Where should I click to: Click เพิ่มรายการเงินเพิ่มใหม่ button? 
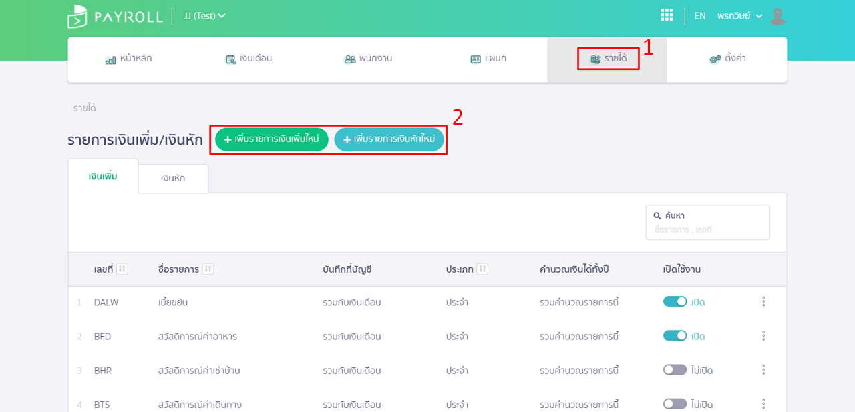pyautogui.click(x=271, y=139)
